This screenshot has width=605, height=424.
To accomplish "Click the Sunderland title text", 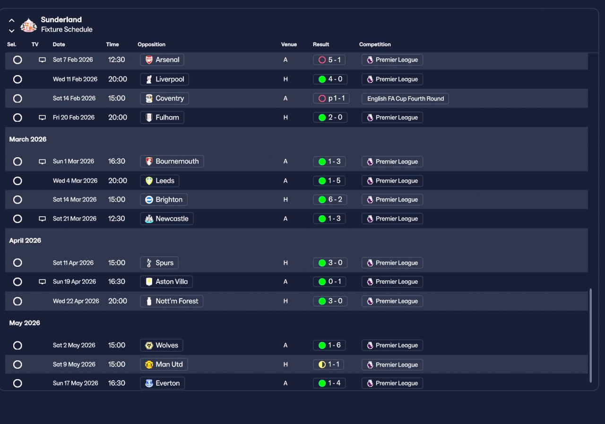I will (61, 20).
